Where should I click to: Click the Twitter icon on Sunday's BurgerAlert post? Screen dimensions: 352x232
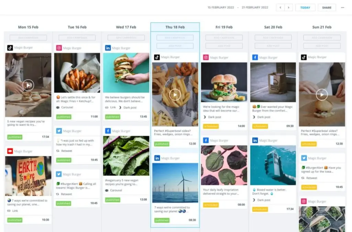pos(304,158)
